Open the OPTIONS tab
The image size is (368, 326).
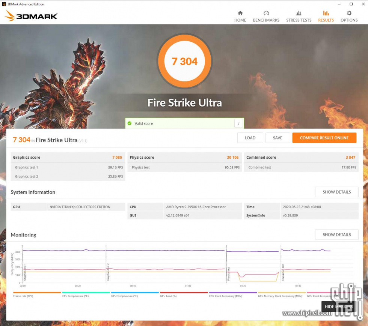coord(349,17)
